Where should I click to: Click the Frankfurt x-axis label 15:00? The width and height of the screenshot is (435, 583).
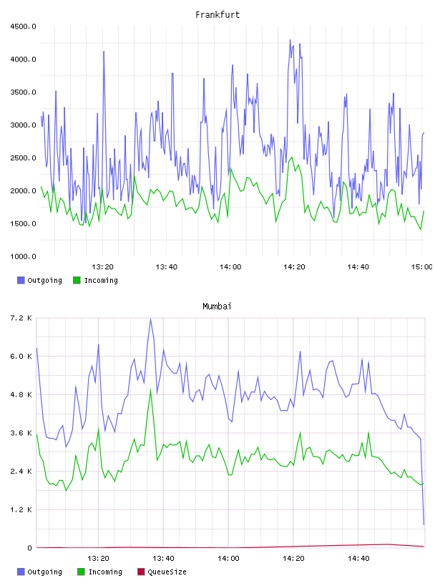click(x=422, y=267)
